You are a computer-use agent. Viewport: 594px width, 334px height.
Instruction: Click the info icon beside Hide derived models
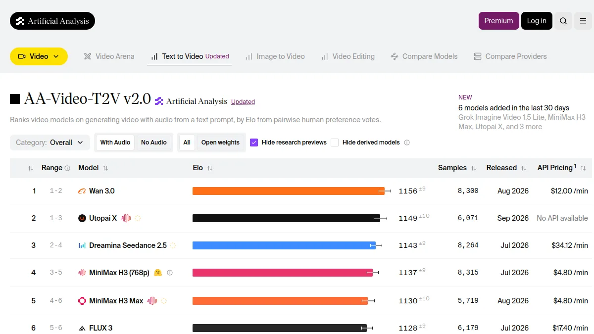pyautogui.click(x=407, y=143)
